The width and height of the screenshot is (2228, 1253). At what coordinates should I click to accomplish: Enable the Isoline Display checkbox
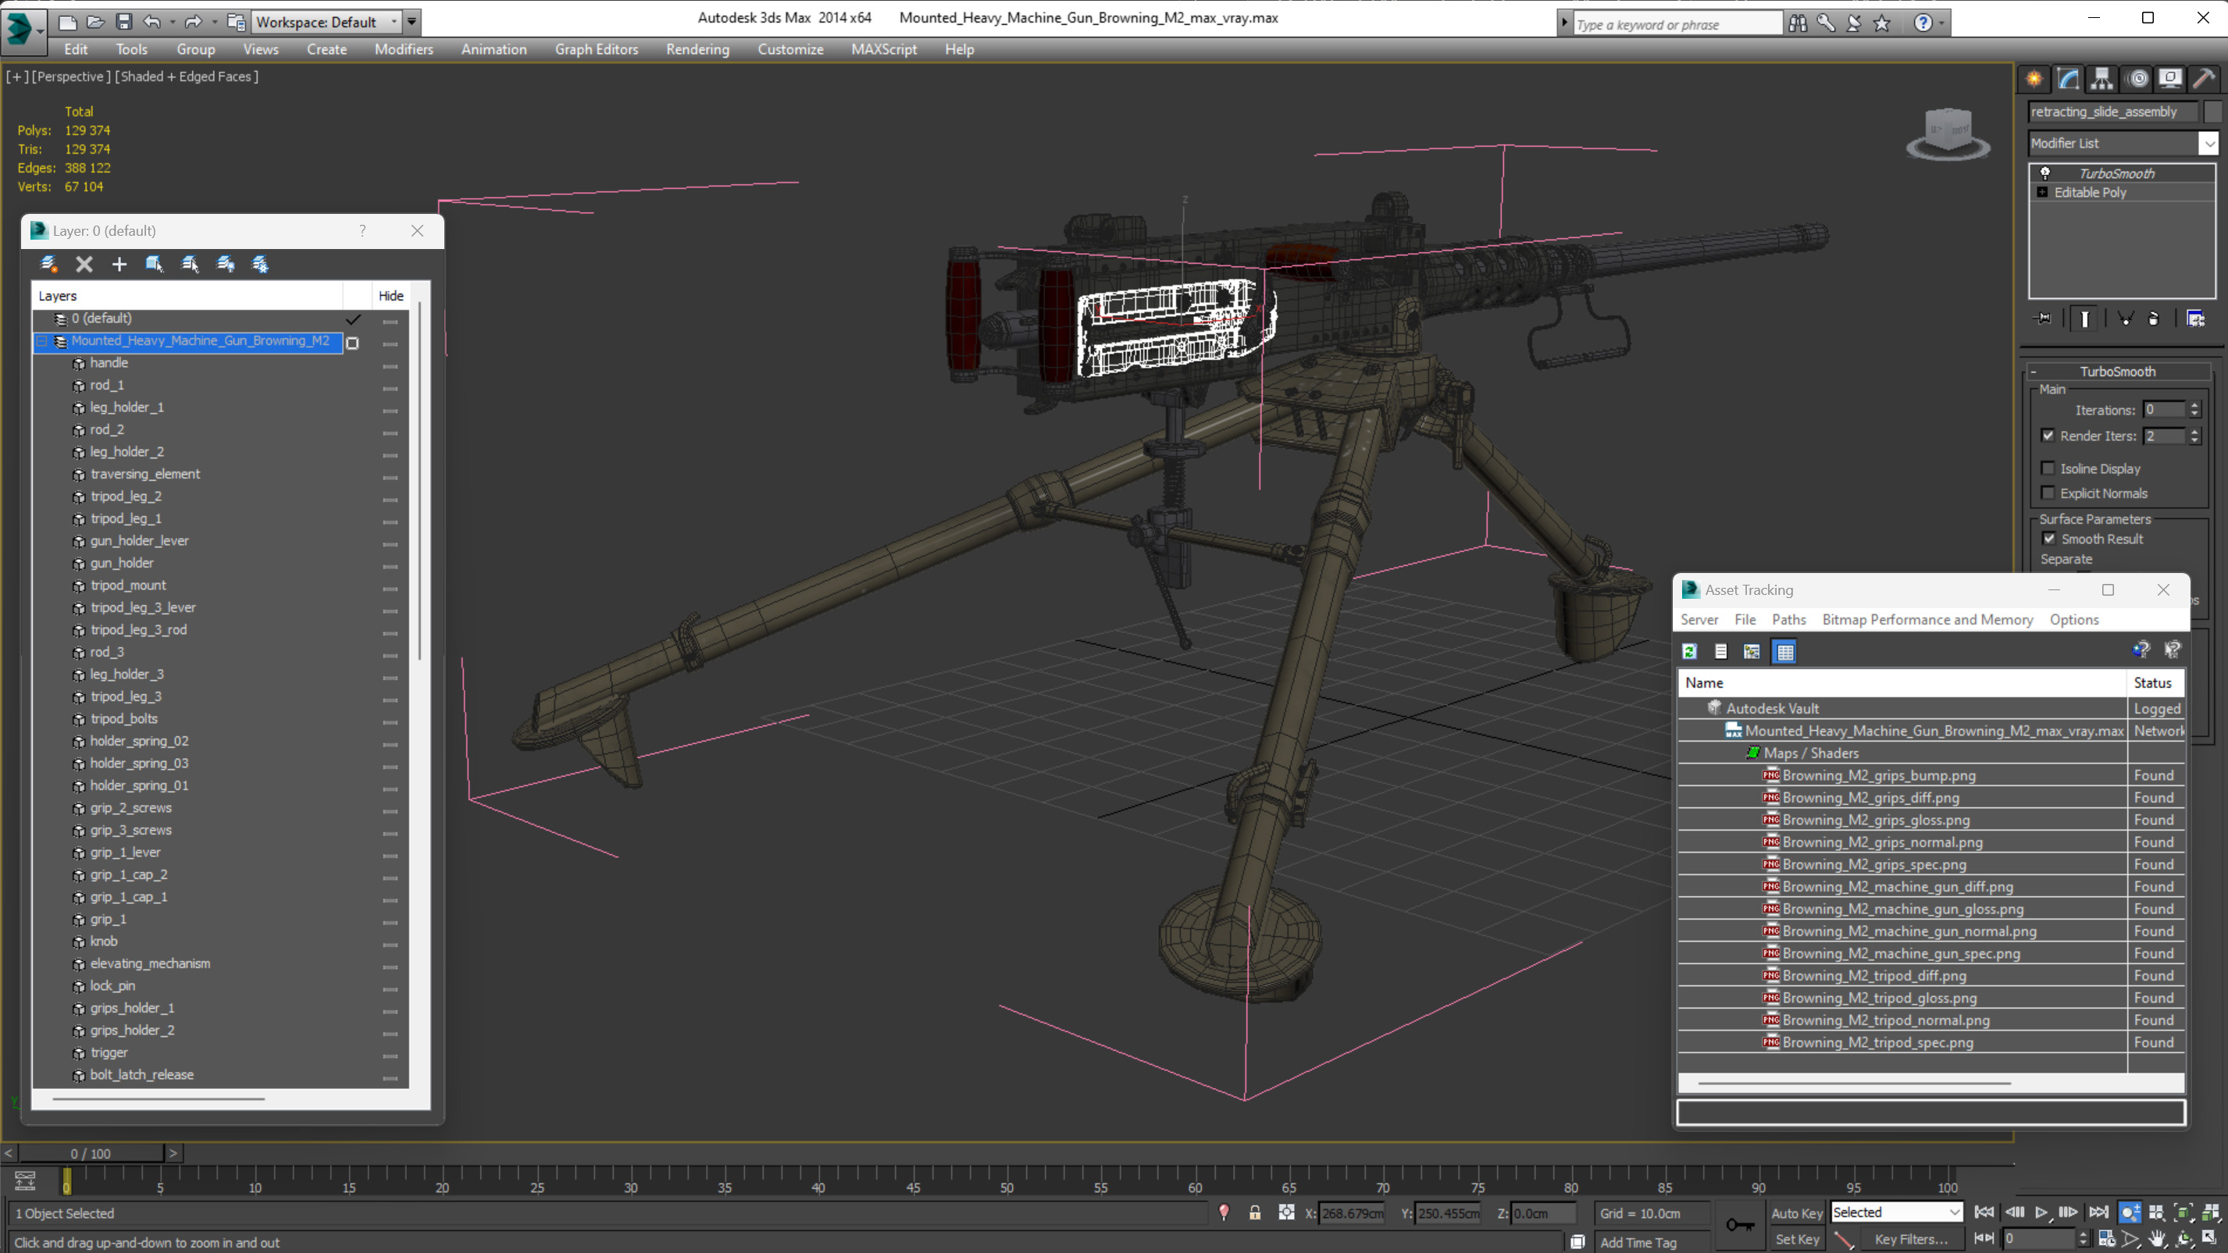pos(2048,468)
